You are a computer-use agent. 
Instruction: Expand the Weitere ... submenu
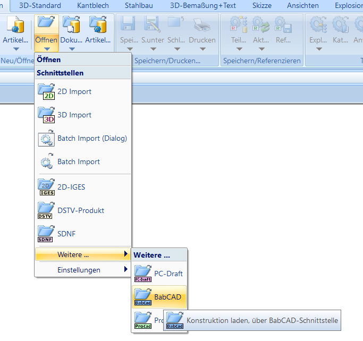83,254
